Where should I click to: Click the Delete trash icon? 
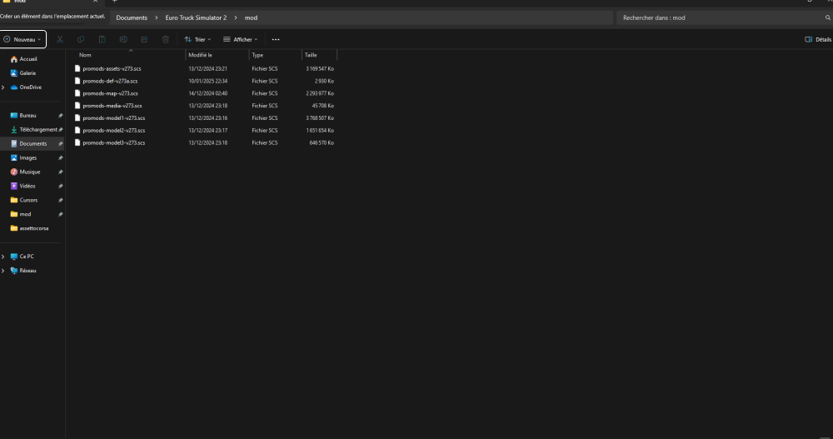tap(166, 39)
